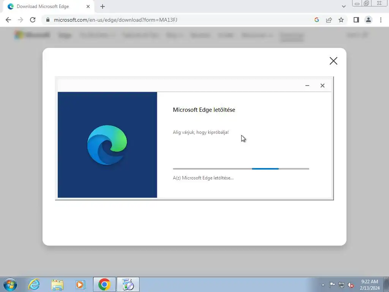Open a new tab with plus button
This screenshot has height=292, width=389.
[103, 6]
